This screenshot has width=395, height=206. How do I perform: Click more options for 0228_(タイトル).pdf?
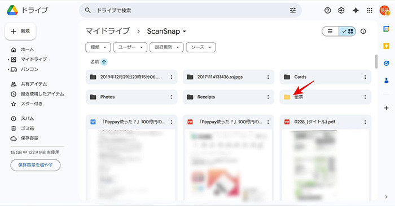point(365,122)
